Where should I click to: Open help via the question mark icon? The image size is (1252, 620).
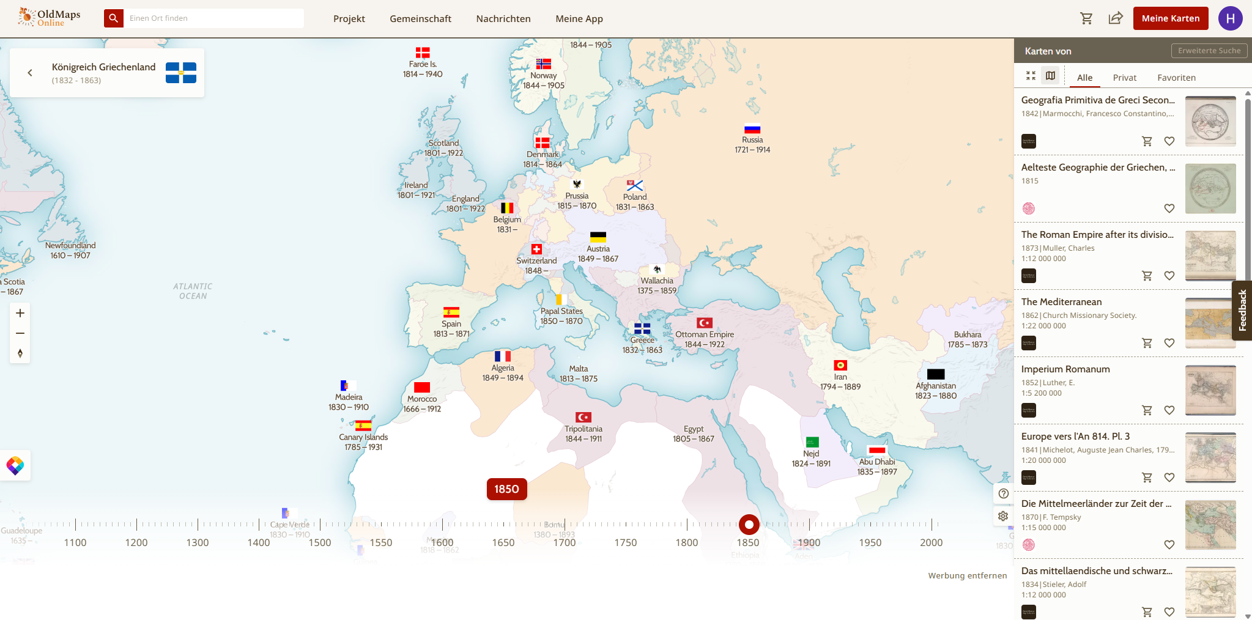click(1003, 493)
